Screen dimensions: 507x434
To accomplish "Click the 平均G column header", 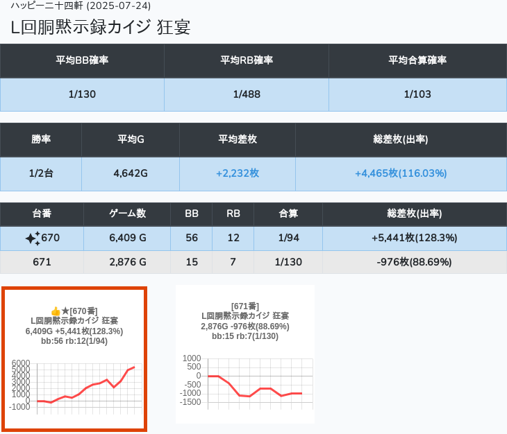I will (x=131, y=139).
